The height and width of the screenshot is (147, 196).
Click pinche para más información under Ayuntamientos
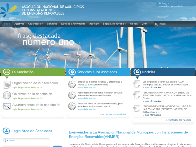coord(27,109)
